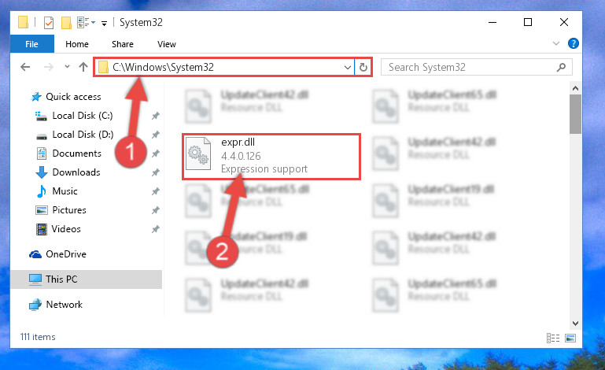The width and height of the screenshot is (605, 370).
Task: Switch to details view layout icon
Action: click(x=553, y=338)
